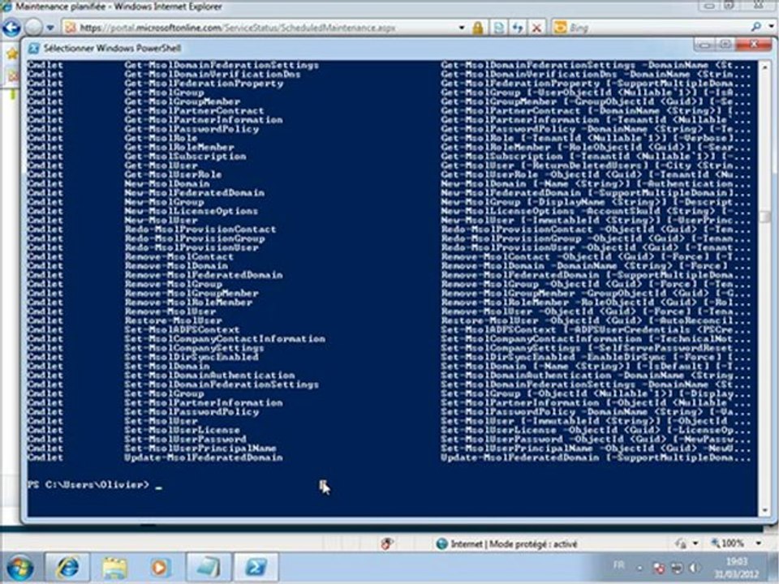Click the search magnifier icon
This screenshot has height=584, width=779.
(x=756, y=28)
